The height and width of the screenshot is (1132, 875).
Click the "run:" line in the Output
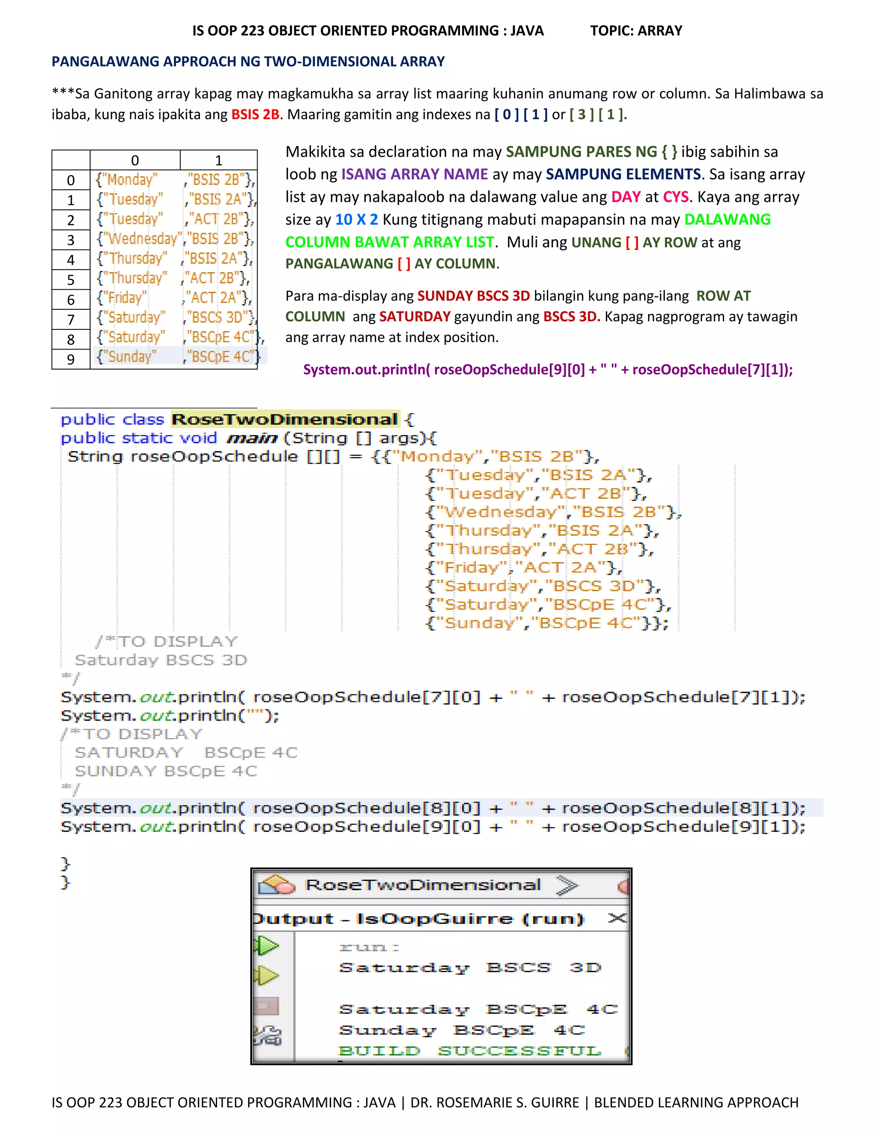[x=369, y=947]
